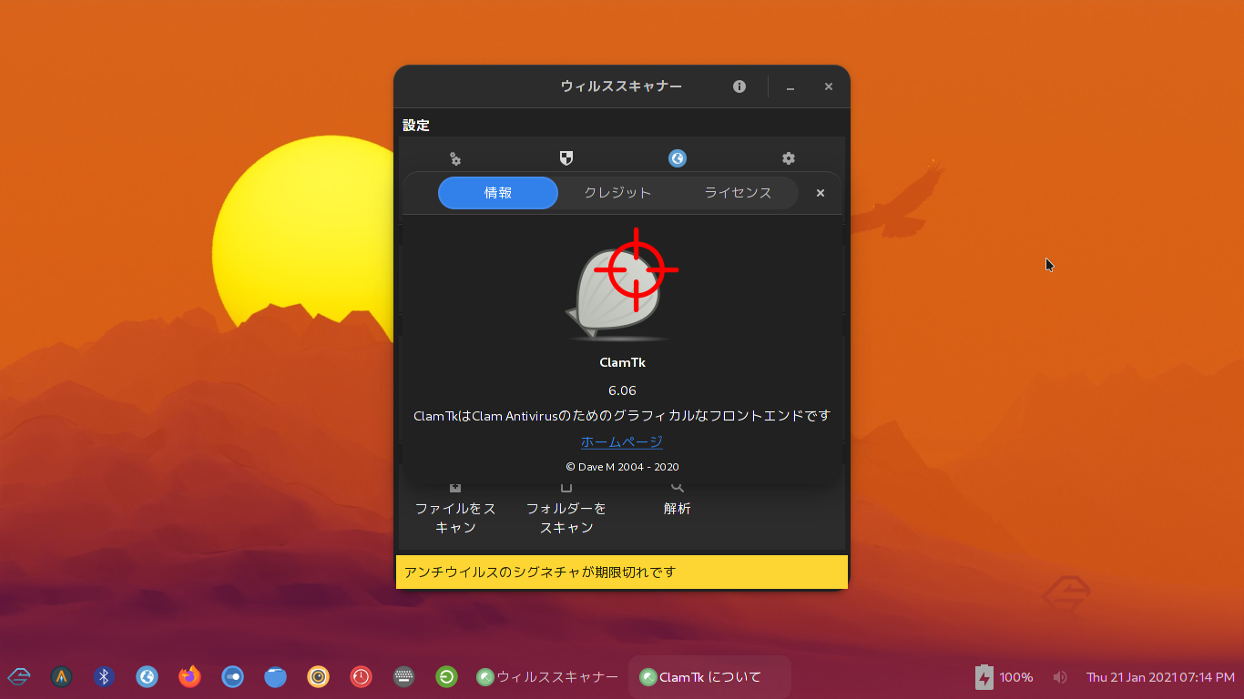Open the クレジット tab
The width and height of the screenshot is (1244, 699).
617,193
